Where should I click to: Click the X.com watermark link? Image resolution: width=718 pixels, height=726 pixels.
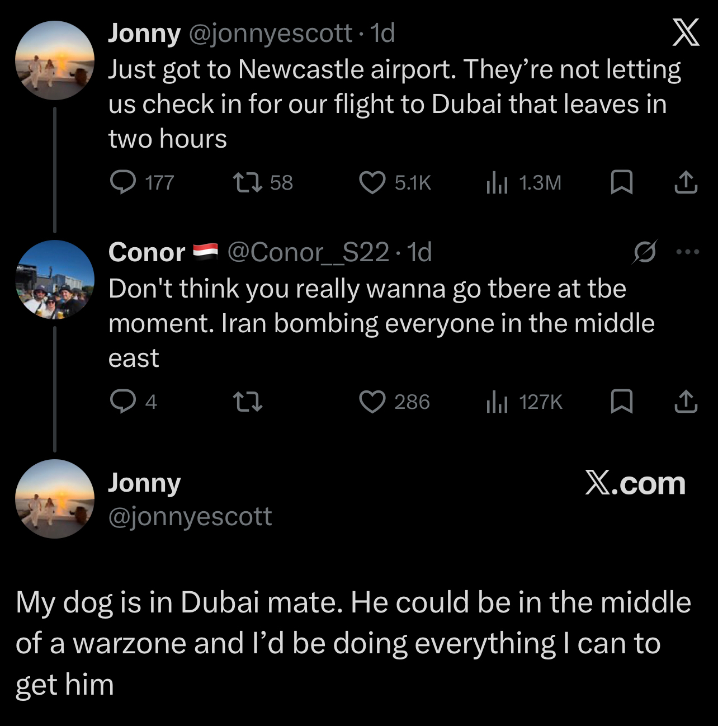pyautogui.click(x=635, y=483)
